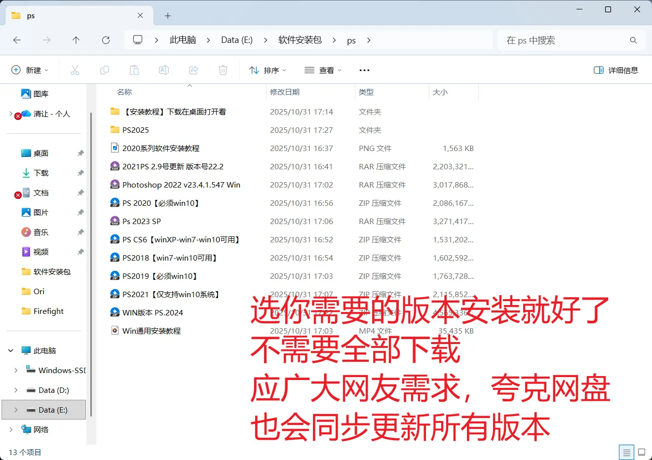The image size is (652, 460).
Task: Click the RAR icon of Ps 2023 SP
Action: pos(115,221)
